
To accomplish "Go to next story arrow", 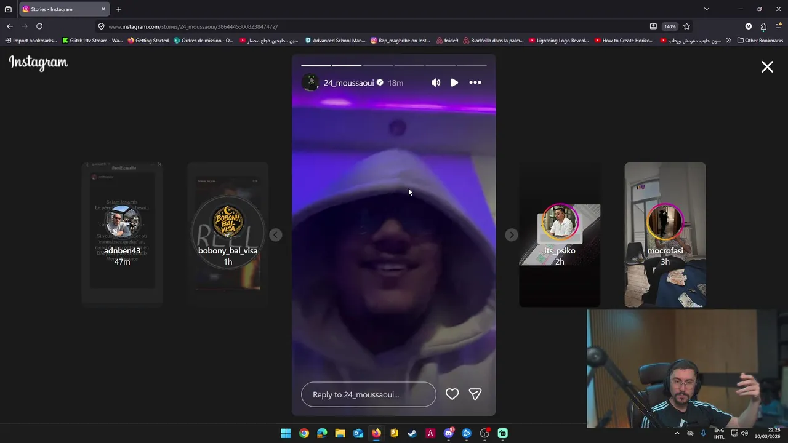I will coord(512,235).
